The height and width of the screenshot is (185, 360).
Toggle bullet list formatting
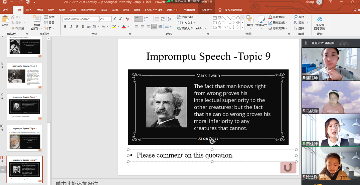(x=136, y=19)
